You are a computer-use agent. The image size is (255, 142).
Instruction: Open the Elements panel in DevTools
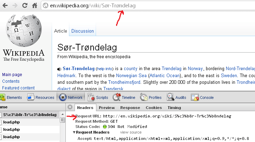point(11,97)
